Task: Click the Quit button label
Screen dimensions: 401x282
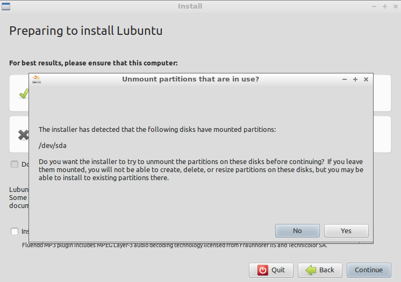Action: click(278, 270)
